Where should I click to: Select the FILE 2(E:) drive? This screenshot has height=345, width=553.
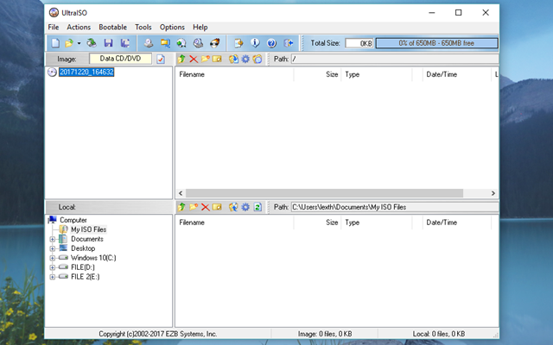(x=85, y=277)
